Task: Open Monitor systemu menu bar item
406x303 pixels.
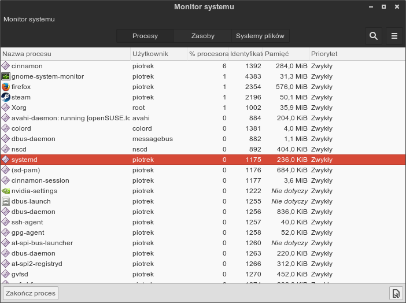Action: (29, 19)
